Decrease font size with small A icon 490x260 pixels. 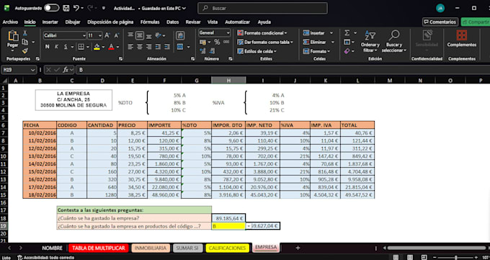(x=117, y=35)
